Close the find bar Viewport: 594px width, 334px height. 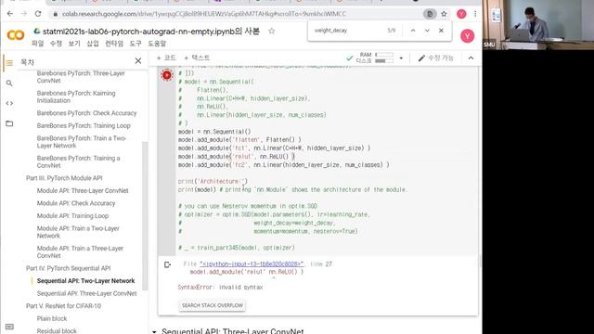[441, 31]
